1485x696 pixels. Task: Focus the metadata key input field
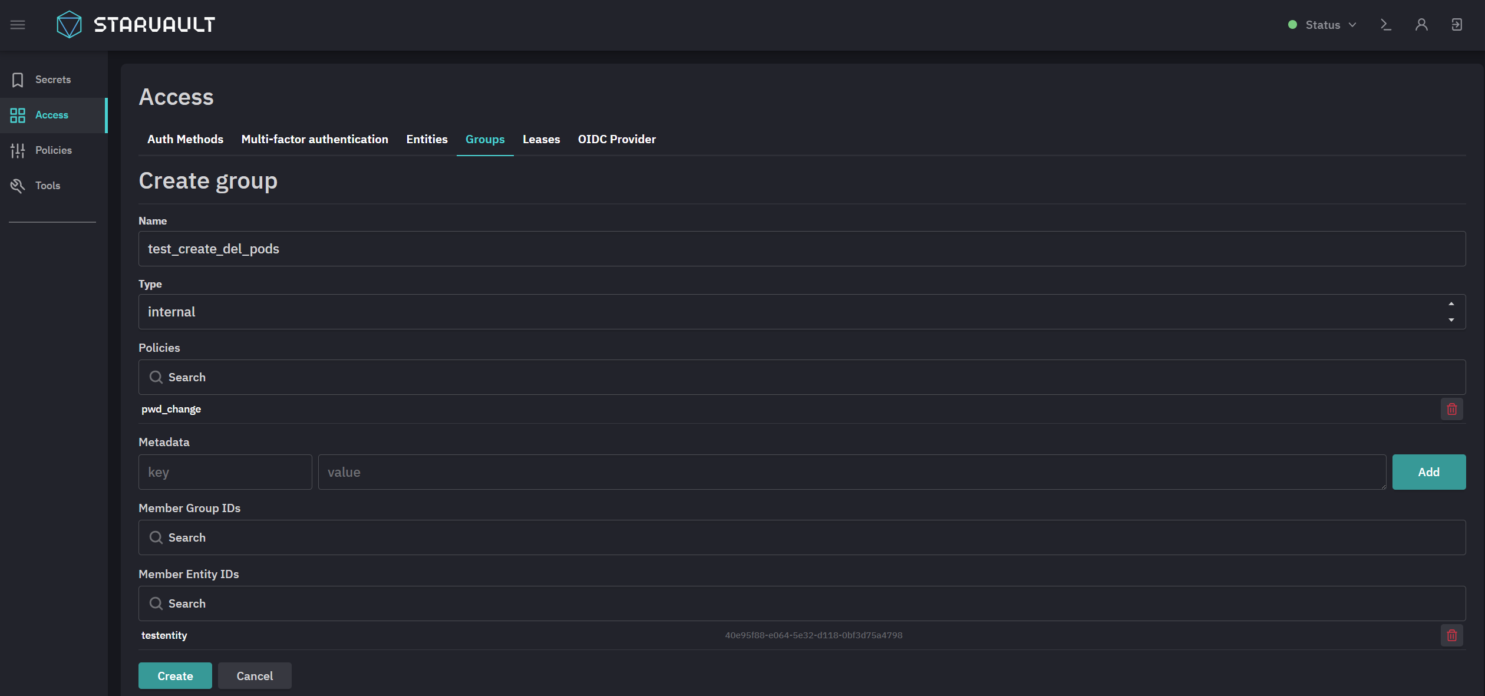225,472
